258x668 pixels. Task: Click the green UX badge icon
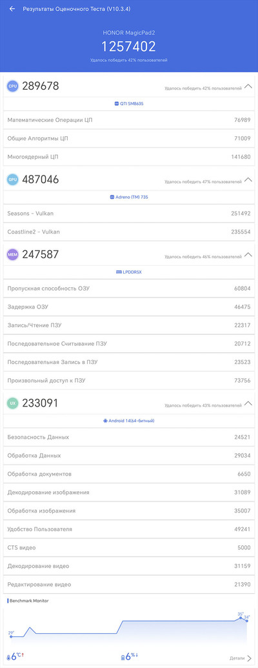pos(12,403)
